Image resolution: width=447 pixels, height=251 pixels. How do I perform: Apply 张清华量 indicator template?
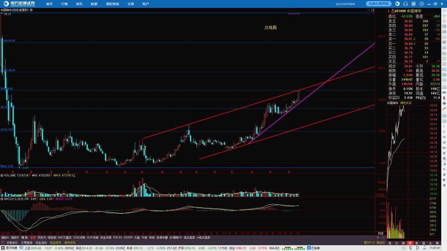pyautogui.click(x=162, y=237)
